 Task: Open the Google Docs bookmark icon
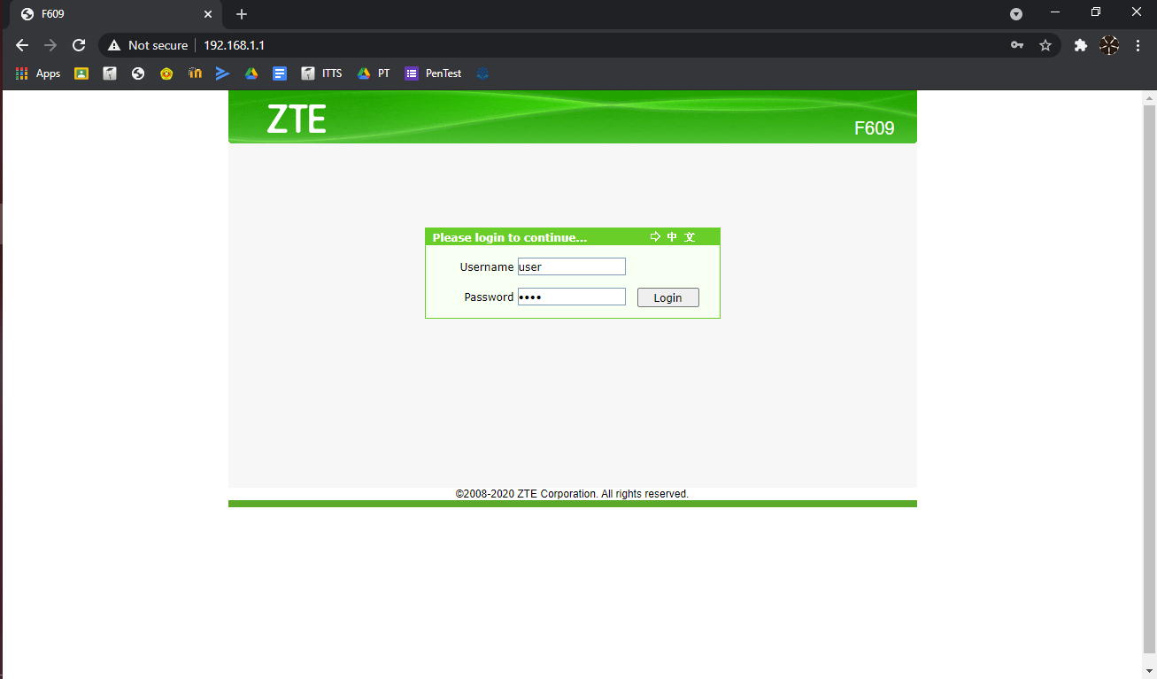(x=280, y=73)
